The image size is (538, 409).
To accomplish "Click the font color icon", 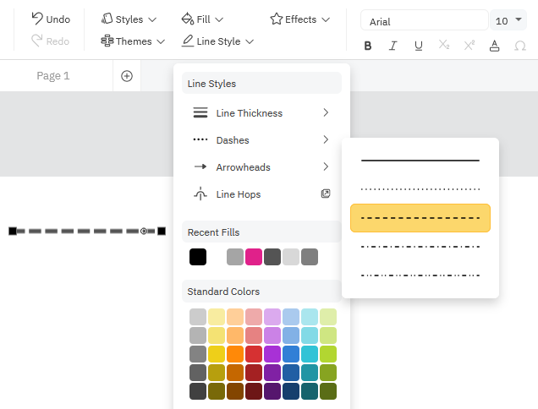I will [495, 46].
